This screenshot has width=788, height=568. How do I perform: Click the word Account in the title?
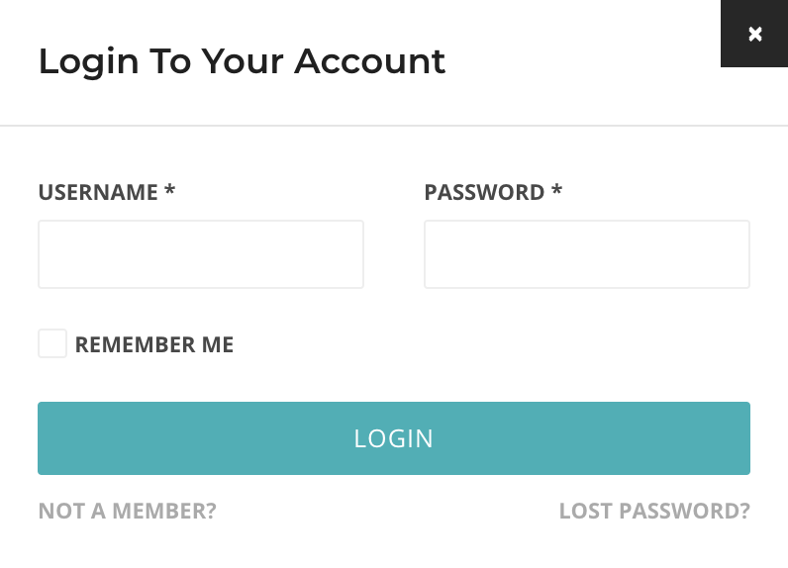pyautogui.click(x=370, y=61)
